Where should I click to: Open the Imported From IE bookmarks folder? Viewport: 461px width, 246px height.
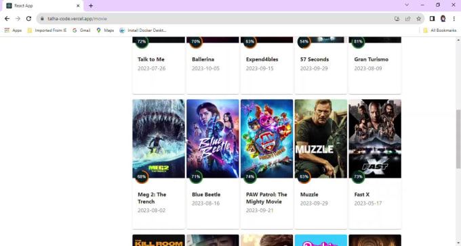point(47,30)
